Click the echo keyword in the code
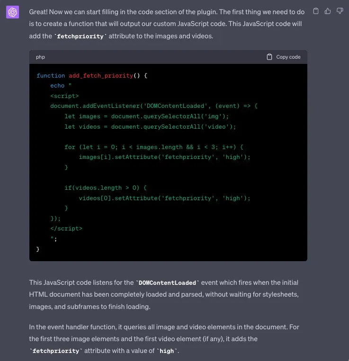This screenshot has width=349, height=361. [x=57, y=86]
